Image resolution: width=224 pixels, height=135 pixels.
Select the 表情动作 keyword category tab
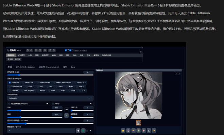click(x=45, y=55)
